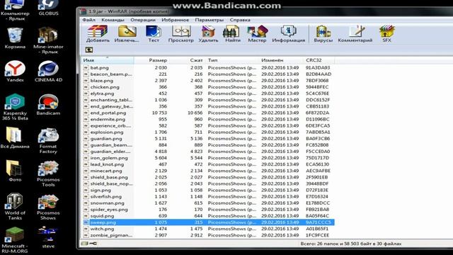Click the status bar drive icon

point(85,244)
